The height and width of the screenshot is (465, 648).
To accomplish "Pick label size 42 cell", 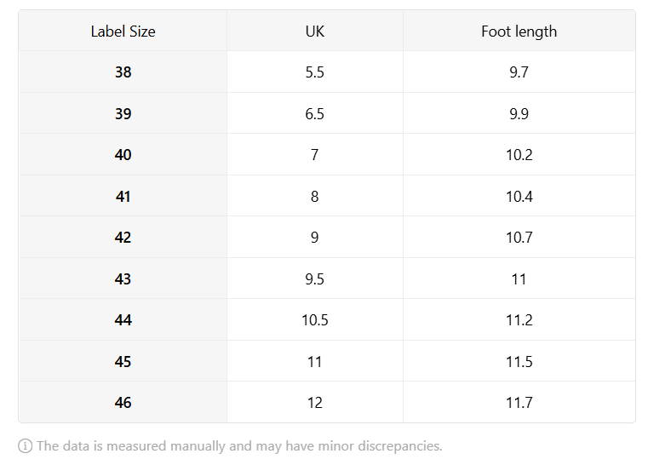I will coord(123,238).
